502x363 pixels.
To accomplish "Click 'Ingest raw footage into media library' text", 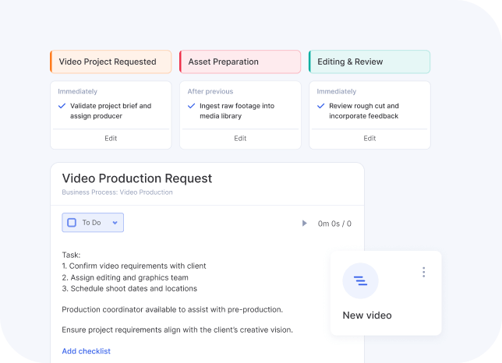I will point(237,111).
